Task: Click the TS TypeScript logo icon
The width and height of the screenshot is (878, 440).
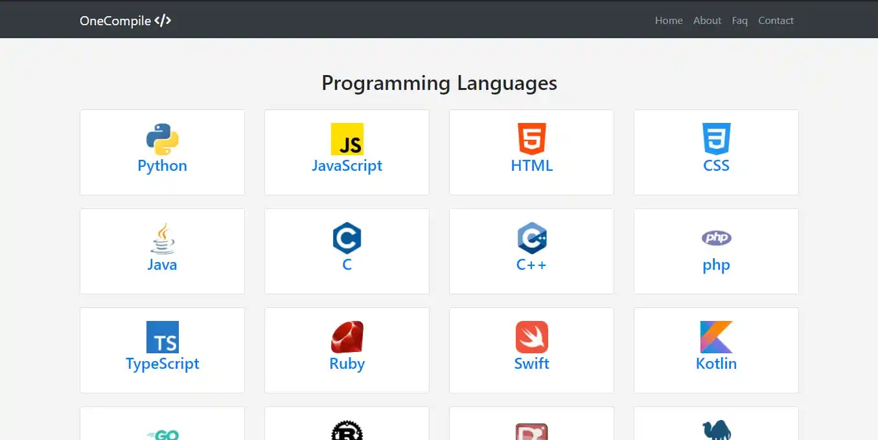Action: coord(162,337)
